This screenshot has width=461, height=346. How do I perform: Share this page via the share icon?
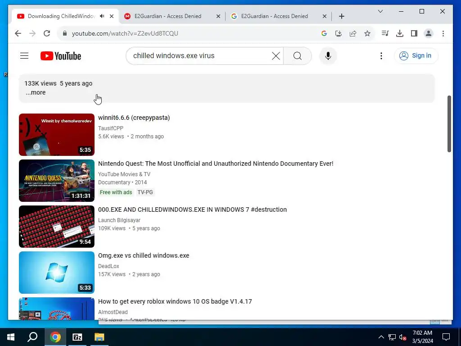coord(353,33)
